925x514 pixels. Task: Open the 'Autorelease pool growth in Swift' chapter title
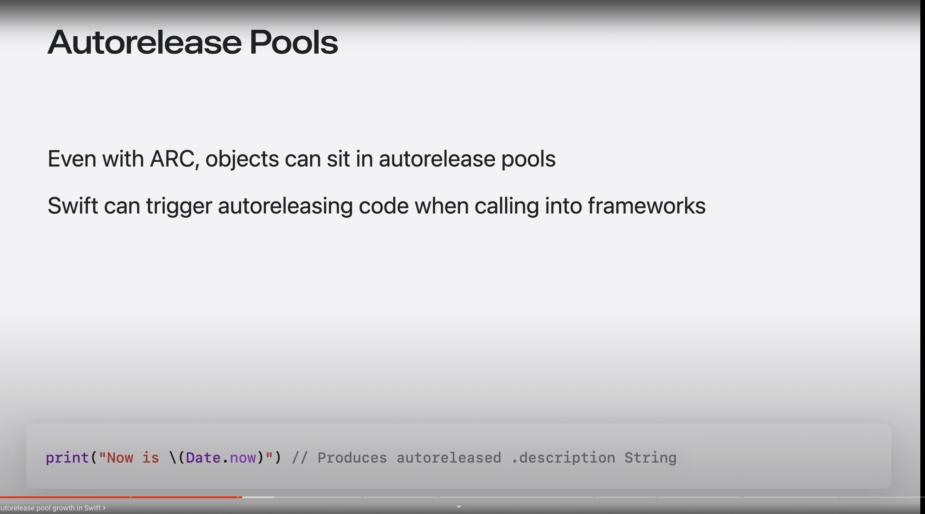click(50, 508)
